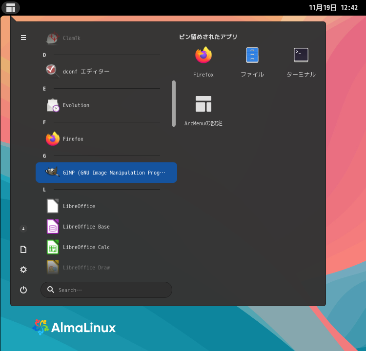Click the 'ファイル' label under pinned apps
The height and width of the screenshot is (351, 366).
pyautogui.click(x=252, y=75)
